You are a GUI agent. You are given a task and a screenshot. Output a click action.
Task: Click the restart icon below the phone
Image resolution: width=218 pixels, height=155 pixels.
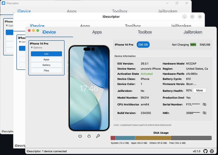[89, 136]
